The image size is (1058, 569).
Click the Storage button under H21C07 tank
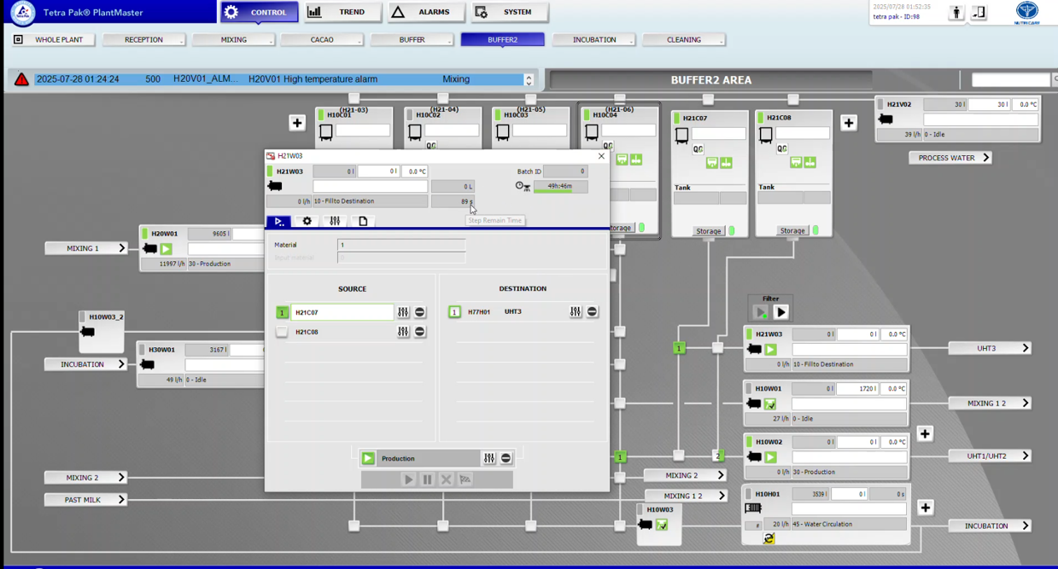point(708,230)
